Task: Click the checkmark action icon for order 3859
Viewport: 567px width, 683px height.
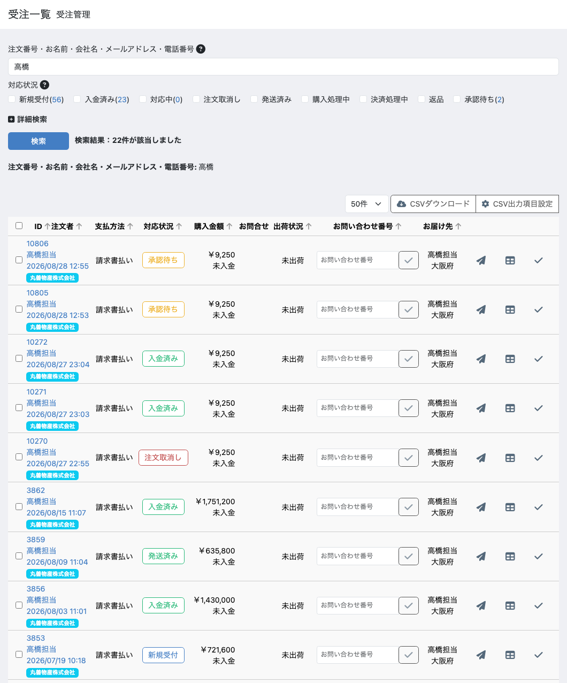Action: tap(539, 556)
